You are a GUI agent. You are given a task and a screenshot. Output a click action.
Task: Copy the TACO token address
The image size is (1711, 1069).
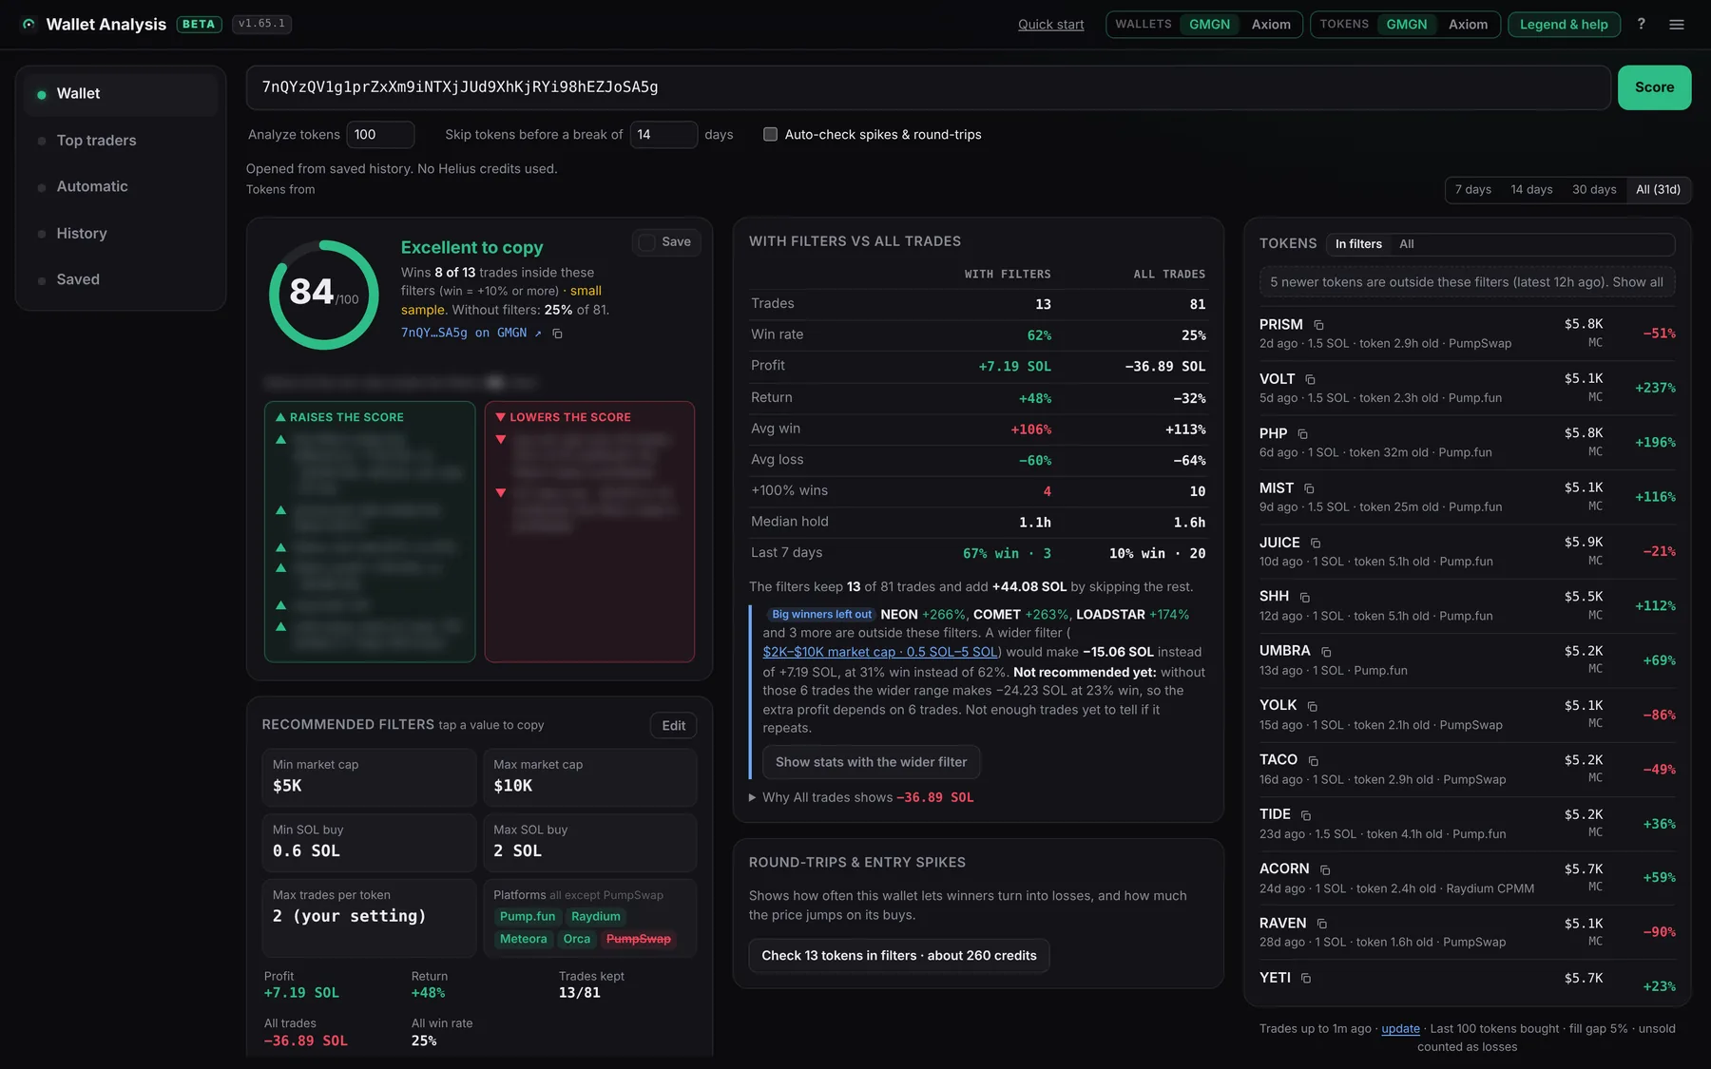coord(1314,761)
